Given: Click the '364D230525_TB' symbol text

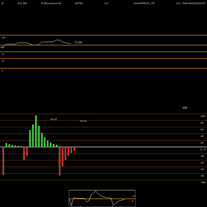Looking at the screenshot, I should (144, 3).
